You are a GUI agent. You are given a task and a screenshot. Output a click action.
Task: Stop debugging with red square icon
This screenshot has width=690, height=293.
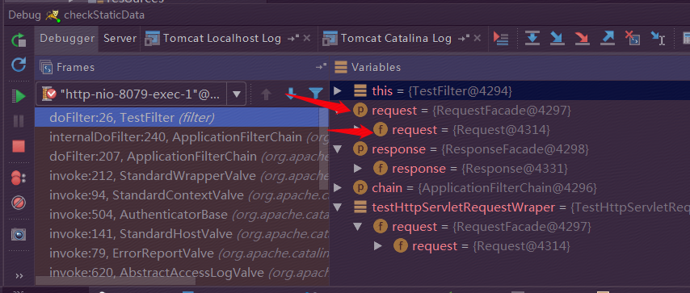click(x=19, y=146)
